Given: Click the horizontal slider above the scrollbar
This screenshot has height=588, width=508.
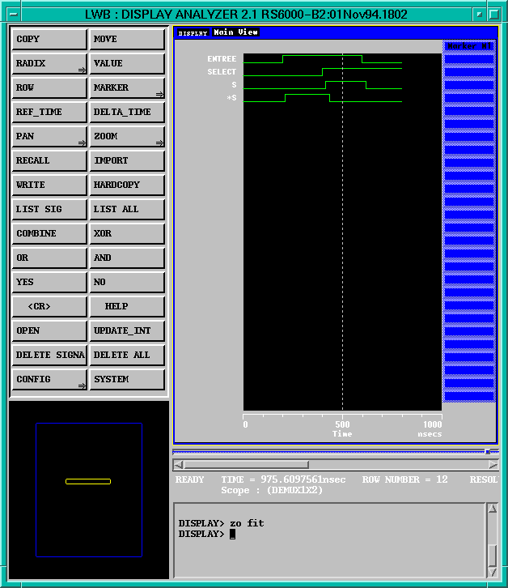Looking at the screenshot, I should pos(487,451).
